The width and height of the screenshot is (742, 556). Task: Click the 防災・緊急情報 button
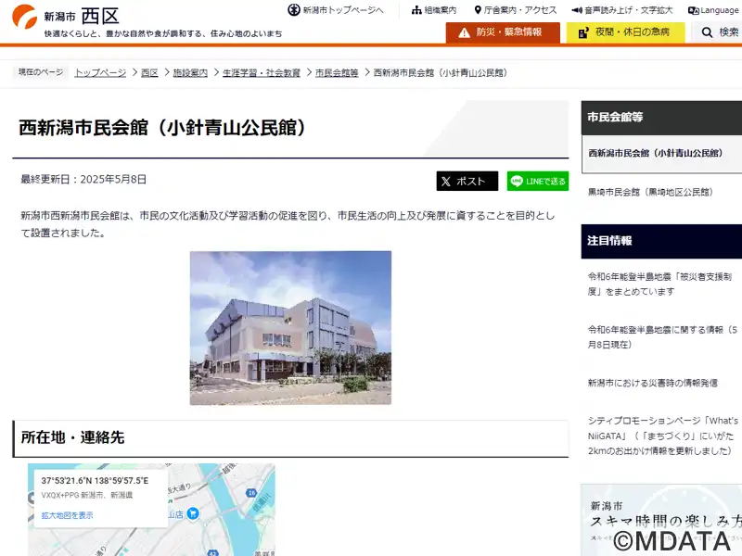[503, 32]
